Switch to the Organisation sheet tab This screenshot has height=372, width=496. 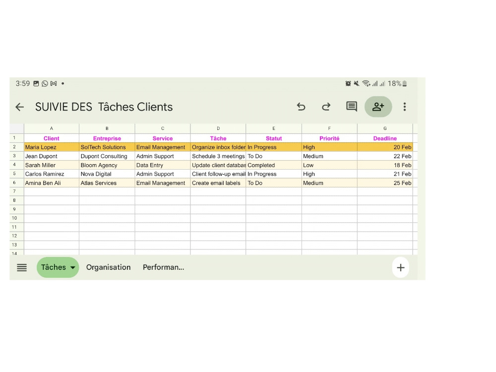pos(109,267)
